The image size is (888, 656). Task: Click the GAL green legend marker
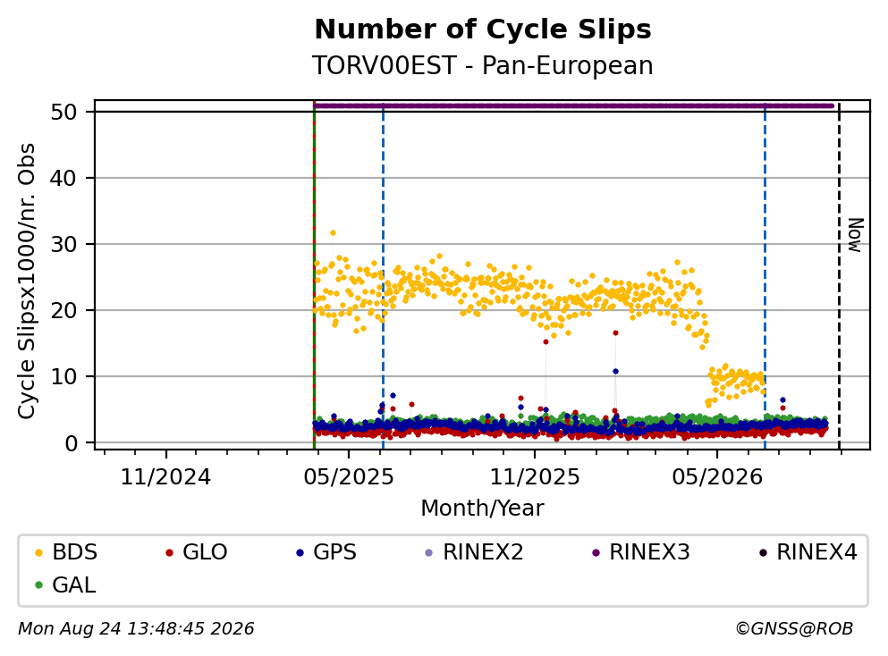click(38, 585)
